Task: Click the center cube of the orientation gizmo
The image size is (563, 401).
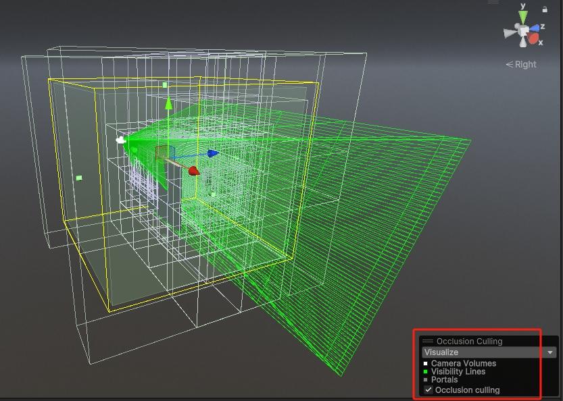Action: (x=524, y=30)
